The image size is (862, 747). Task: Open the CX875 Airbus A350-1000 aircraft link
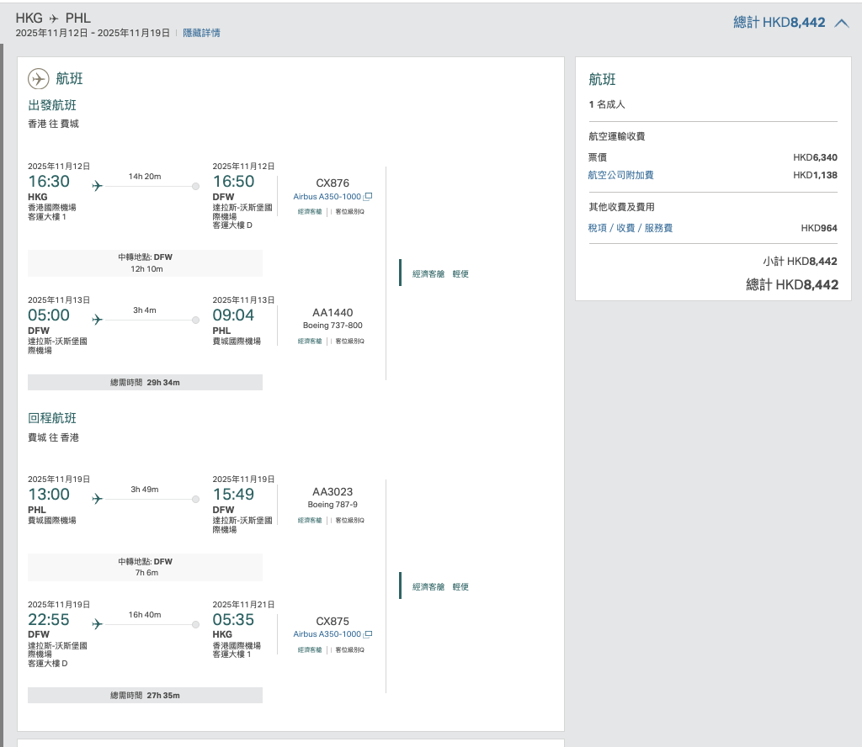point(327,634)
